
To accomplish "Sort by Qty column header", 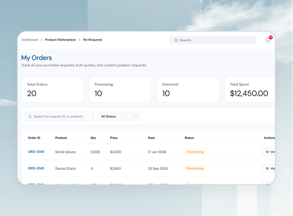I will [93, 138].
